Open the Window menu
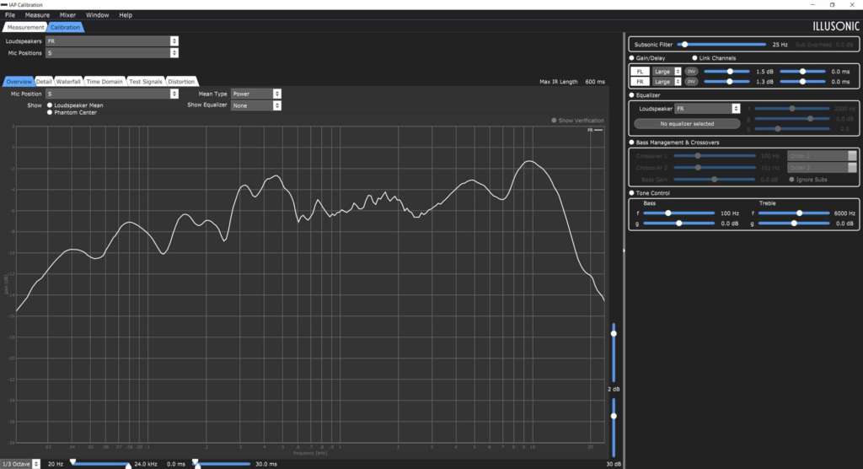863x469 pixels. click(x=97, y=15)
